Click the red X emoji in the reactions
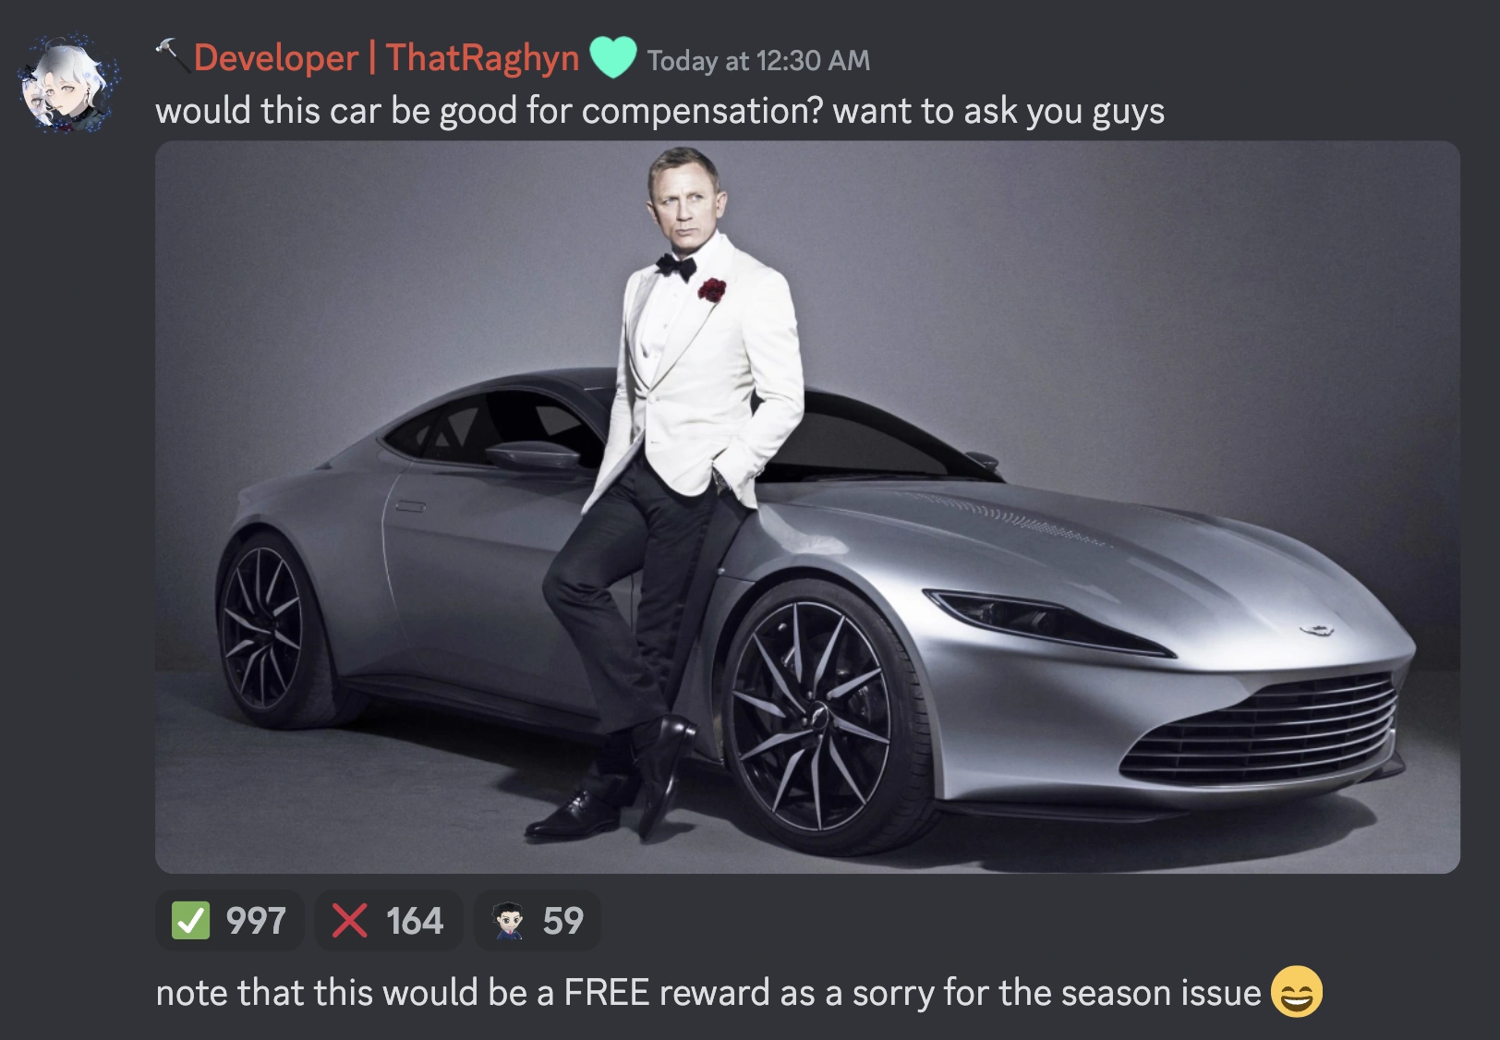The image size is (1500, 1040). pos(349,920)
